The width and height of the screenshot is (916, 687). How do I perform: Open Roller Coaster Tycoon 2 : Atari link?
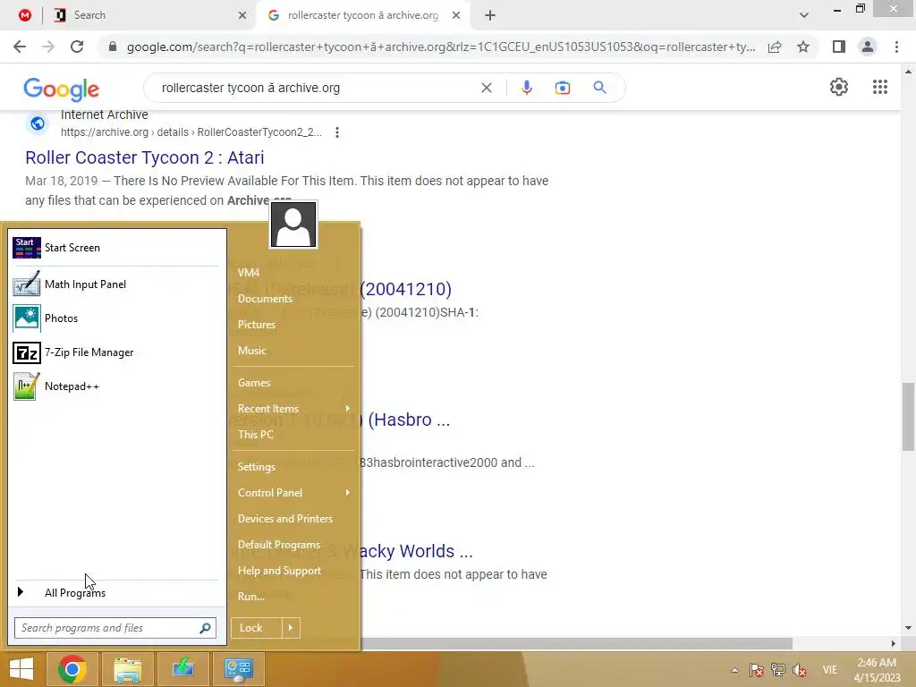[x=144, y=157]
